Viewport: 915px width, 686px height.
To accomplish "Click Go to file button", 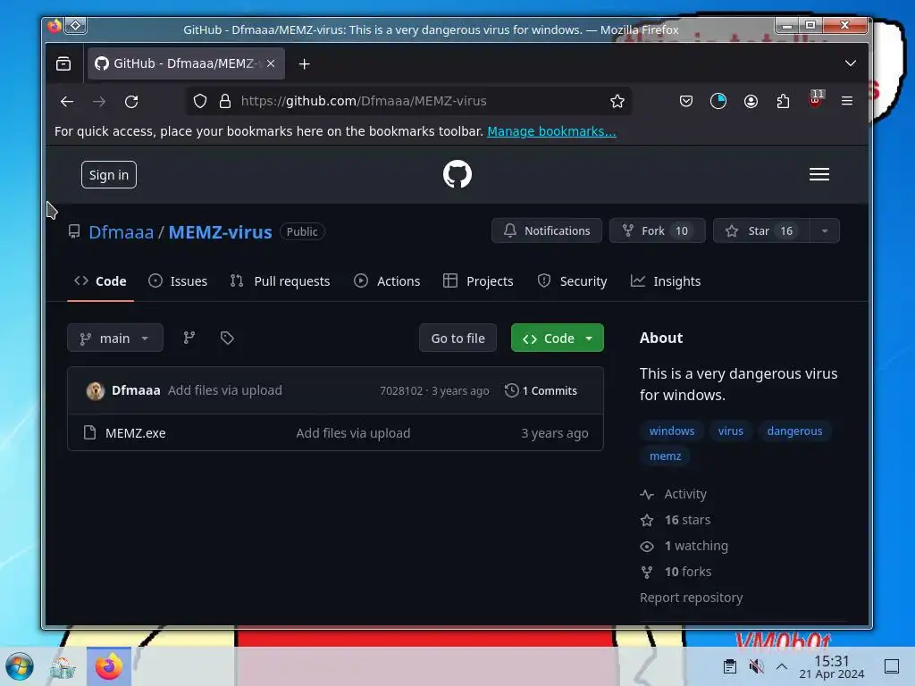I will point(458,339).
